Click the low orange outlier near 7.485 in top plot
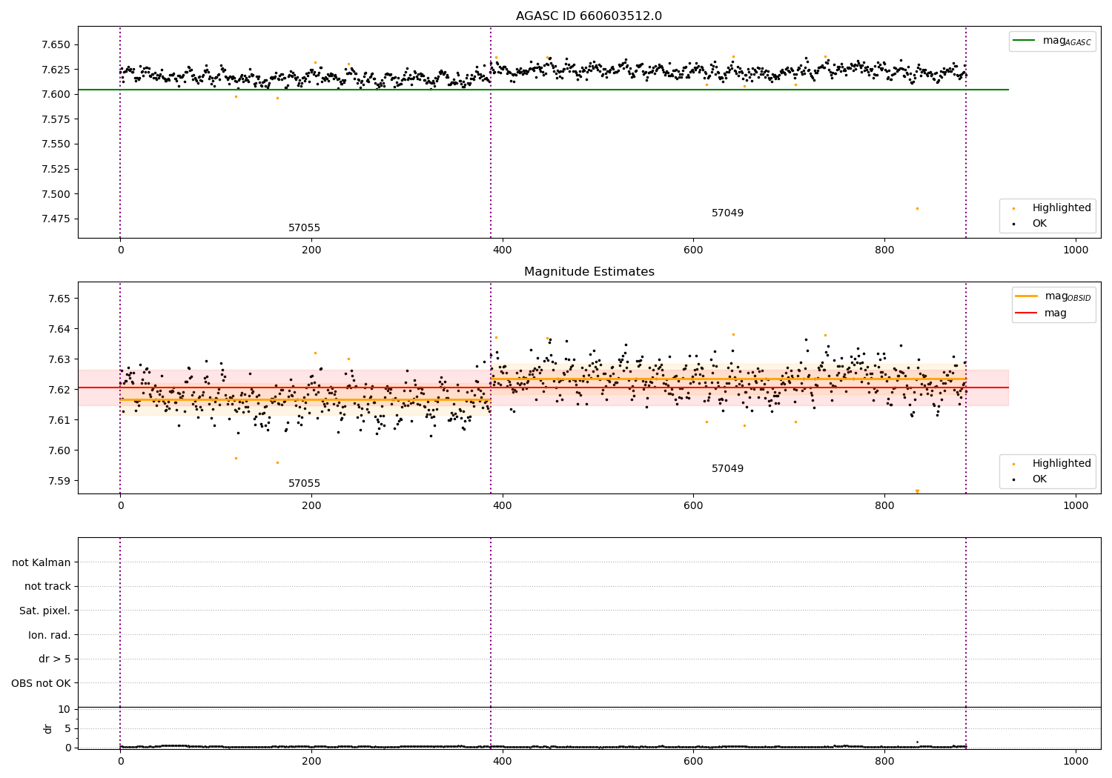 tap(917, 208)
